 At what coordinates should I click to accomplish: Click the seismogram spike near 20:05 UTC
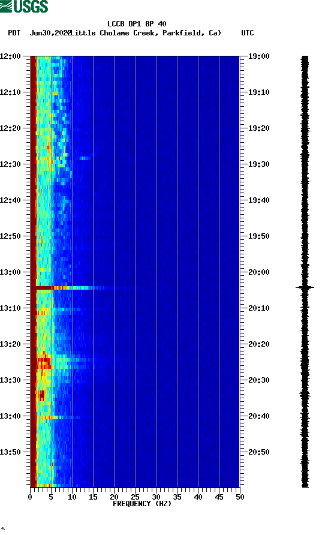(305, 288)
